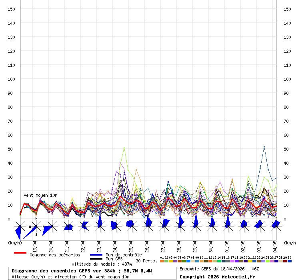The width and height of the screenshot is (296, 280).
Task: Click perturbation 01 color swatch
Action: click(x=162, y=261)
